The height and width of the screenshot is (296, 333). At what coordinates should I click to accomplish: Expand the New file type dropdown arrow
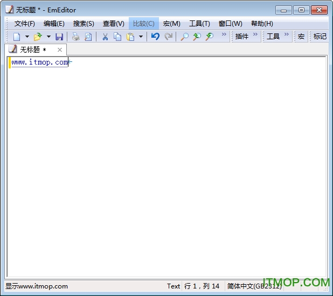27,37
